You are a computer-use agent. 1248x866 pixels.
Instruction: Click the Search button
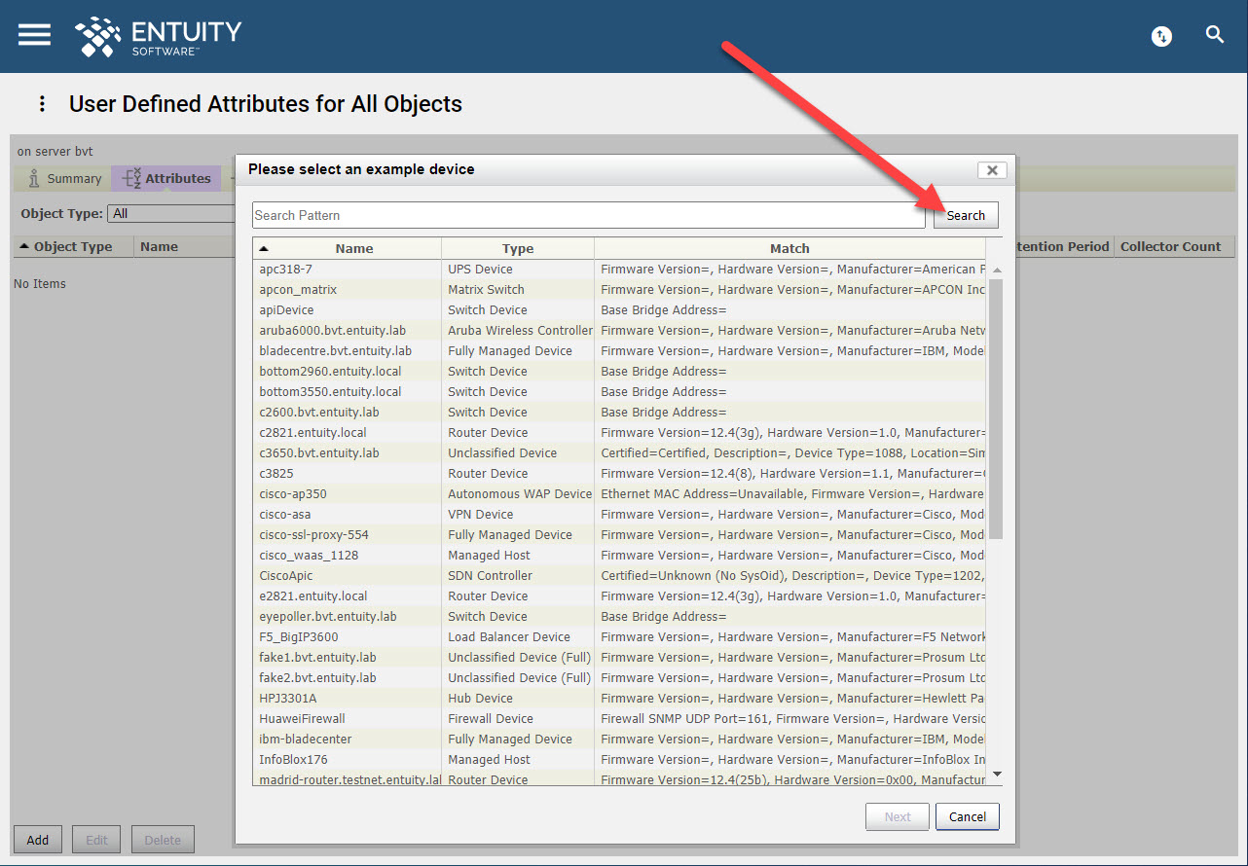click(x=966, y=215)
